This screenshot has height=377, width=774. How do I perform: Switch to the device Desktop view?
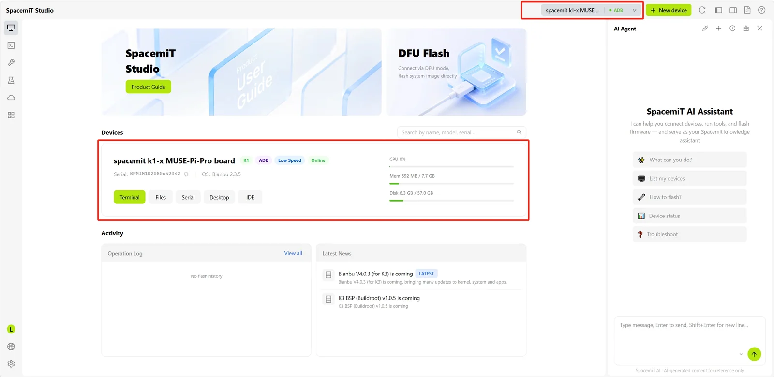coord(219,197)
